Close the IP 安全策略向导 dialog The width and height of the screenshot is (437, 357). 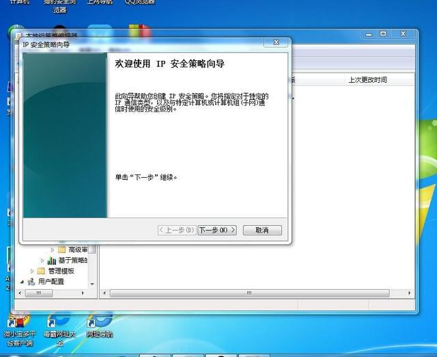point(276,42)
